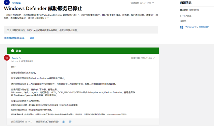The width and height of the screenshot is (214, 126).
Task: Expand the 回复日期 2017/11/06 chevron
Action: click(154, 58)
